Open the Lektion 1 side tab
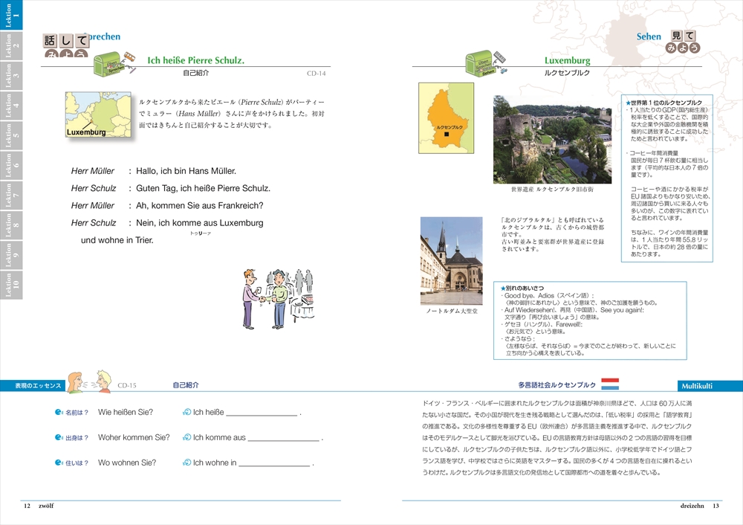Viewport: 743px width, 525px height. pos(11,15)
